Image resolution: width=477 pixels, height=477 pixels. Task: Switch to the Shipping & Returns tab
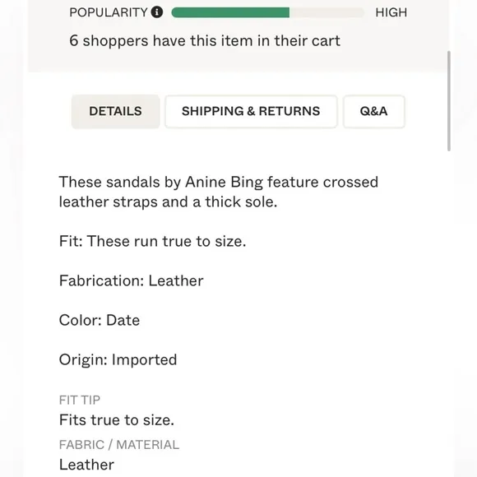251,111
